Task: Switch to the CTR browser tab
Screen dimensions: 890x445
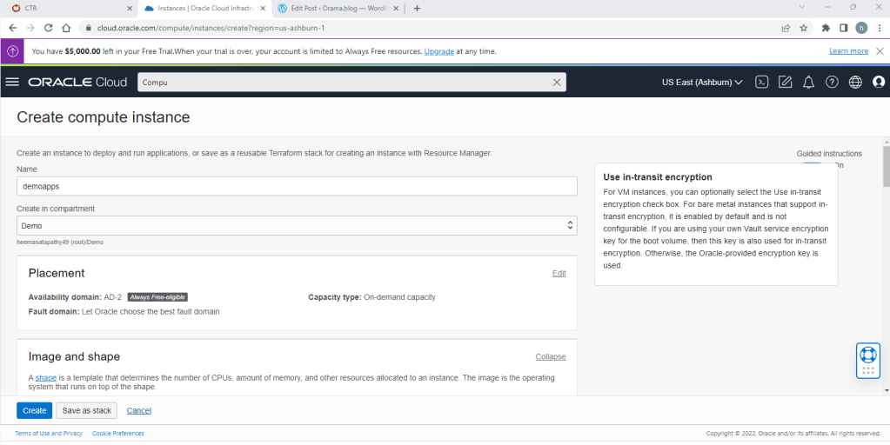Action: [x=70, y=9]
